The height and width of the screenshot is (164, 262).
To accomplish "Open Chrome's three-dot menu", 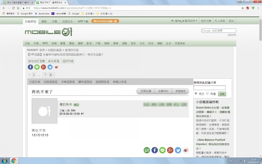I will point(259,8).
